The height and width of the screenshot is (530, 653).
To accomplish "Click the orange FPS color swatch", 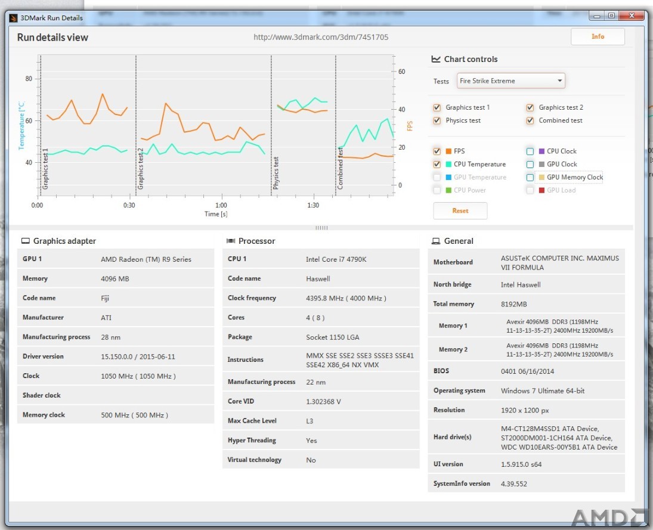I will (448, 151).
